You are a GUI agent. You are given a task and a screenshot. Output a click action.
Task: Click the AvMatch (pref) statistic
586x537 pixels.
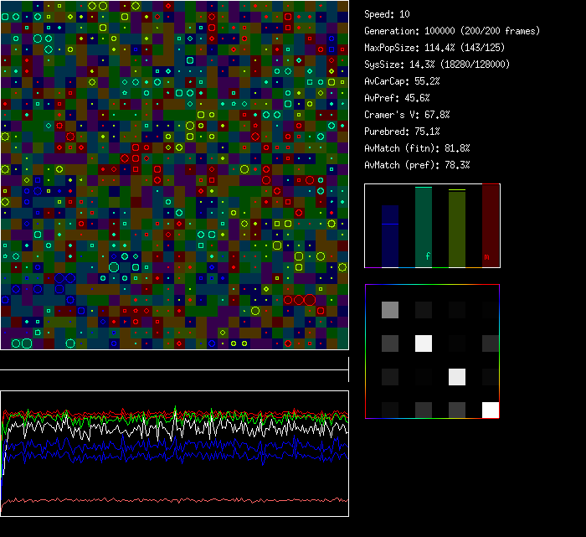coord(417,165)
